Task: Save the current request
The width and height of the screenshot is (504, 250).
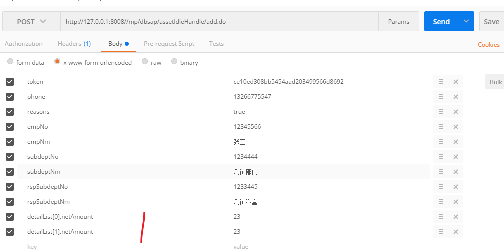Action: 491,21
